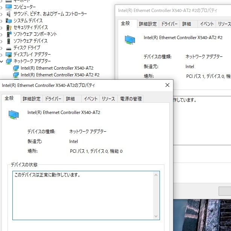The image size is (231, 231).
Task: Click icon of X540-AT2 #2 tree entry
Action: coord(16,75)
